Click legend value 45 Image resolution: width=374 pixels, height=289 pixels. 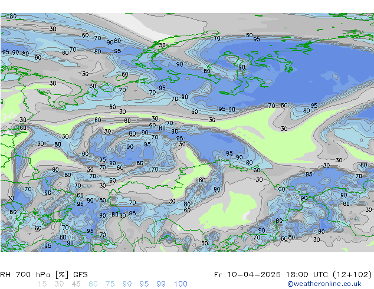click(x=76, y=284)
